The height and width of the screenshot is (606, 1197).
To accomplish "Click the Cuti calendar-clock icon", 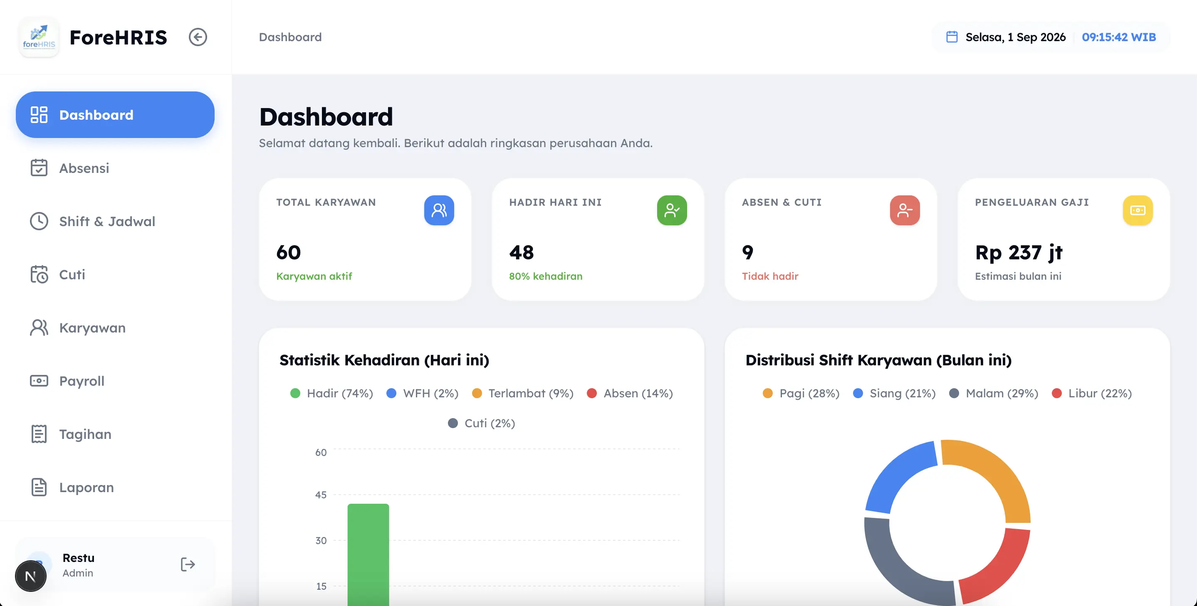I will [x=39, y=274].
